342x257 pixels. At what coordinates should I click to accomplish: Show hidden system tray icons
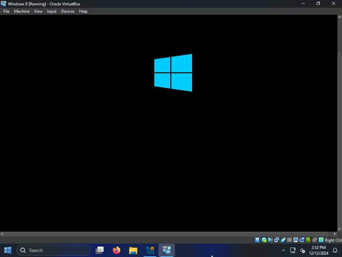tap(283, 250)
